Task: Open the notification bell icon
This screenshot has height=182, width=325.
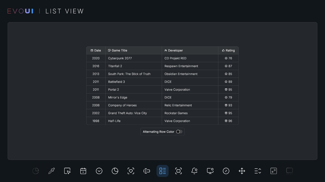Action: pyautogui.click(x=194, y=171)
